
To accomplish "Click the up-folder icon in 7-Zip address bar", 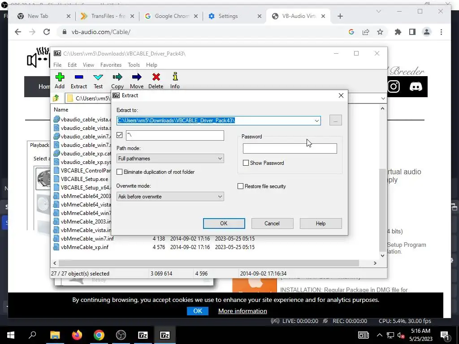I will (x=56, y=98).
